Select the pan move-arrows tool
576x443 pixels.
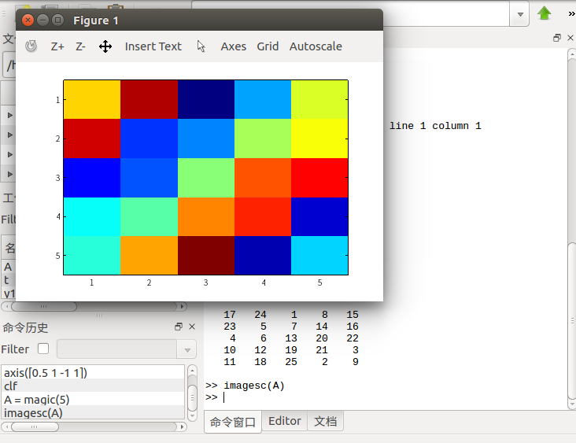point(105,46)
